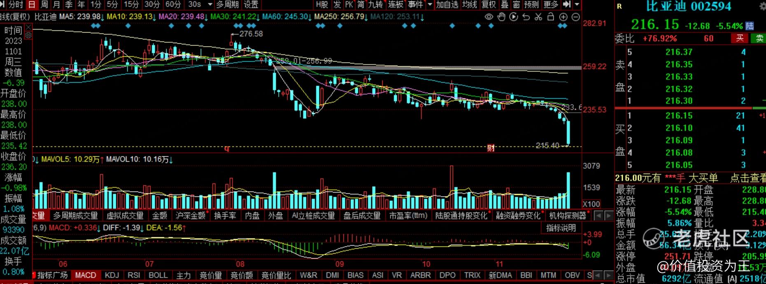Screen dimensions: 766x284
Task: Select 机构探测器 sub-tab
Action: click(568, 216)
